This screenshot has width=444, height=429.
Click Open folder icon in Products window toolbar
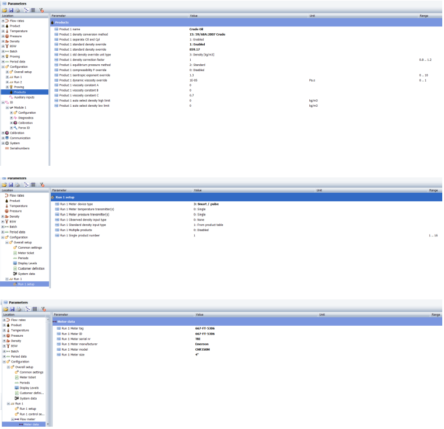point(5,10)
